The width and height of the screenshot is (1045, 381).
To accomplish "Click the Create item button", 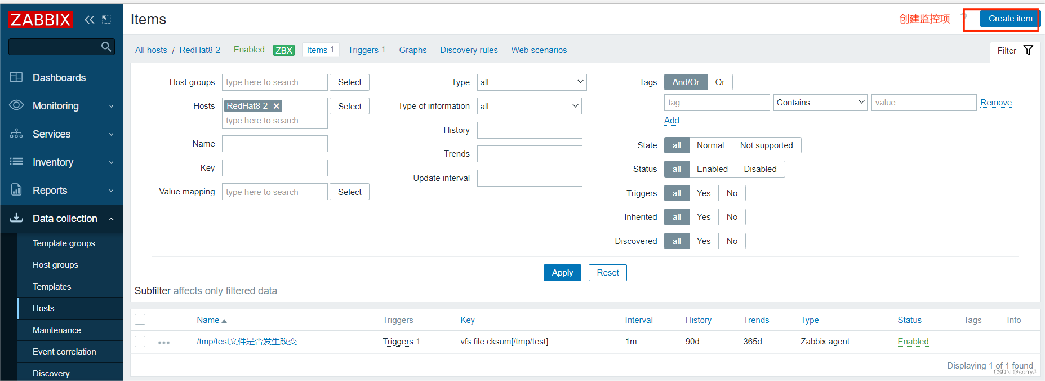I will point(1010,19).
